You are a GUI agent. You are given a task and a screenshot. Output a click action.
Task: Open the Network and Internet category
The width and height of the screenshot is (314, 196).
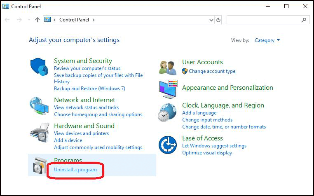84,100
